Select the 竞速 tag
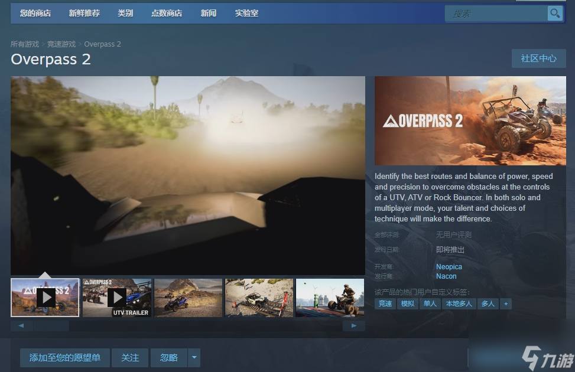This screenshot has height=372, width=575. tap(385, 304)
